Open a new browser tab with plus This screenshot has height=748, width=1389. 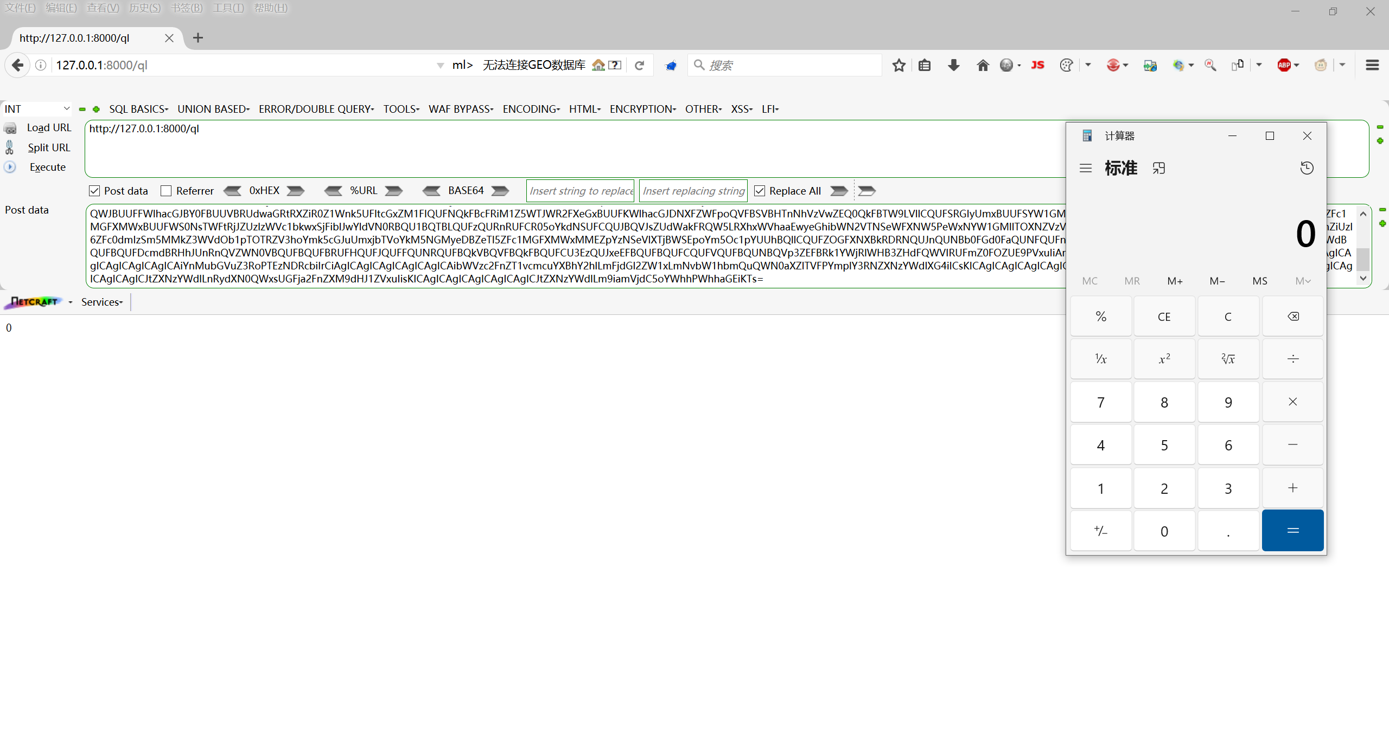pos(198,38)
